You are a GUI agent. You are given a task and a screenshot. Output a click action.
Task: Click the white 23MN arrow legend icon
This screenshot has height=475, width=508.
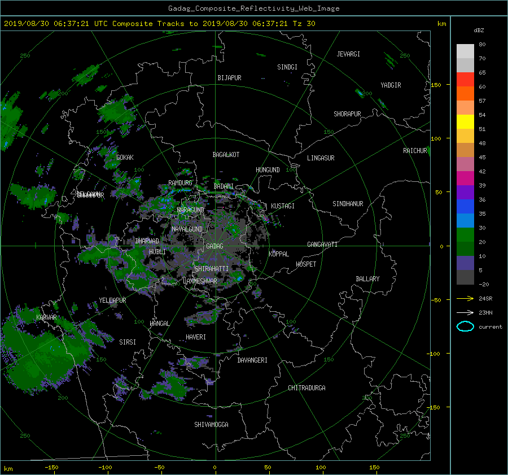465,312
